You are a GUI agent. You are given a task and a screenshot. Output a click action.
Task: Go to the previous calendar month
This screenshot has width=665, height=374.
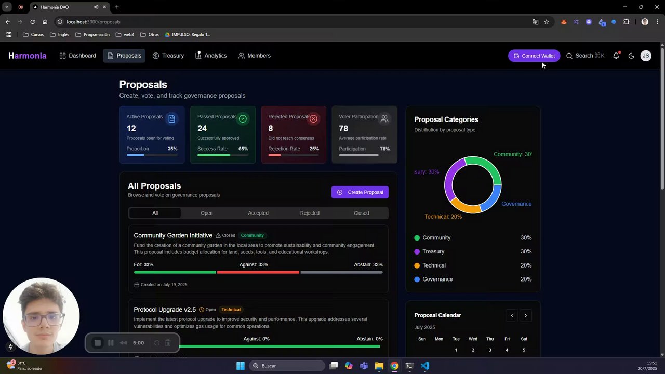pyautogui.click(x=512, y=315)
